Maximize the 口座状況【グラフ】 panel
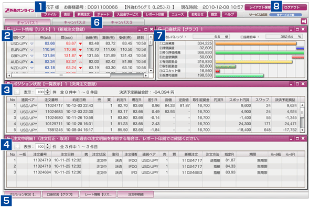 pos(297,29)
